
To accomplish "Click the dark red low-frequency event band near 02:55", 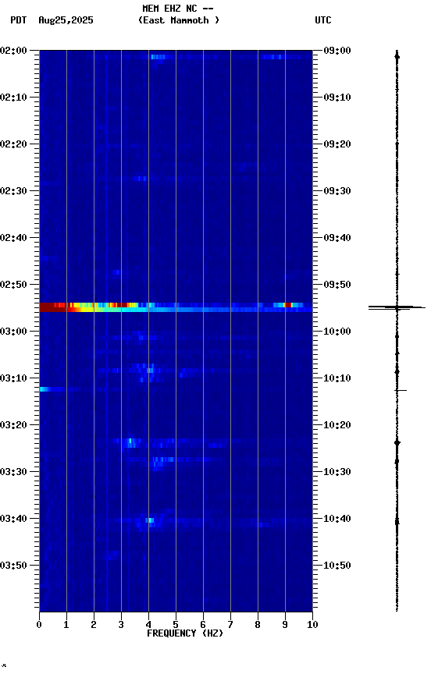I will [53, 307].
